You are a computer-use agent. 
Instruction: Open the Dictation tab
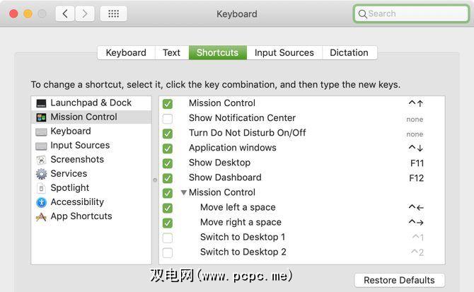click(x=349, y=52)
